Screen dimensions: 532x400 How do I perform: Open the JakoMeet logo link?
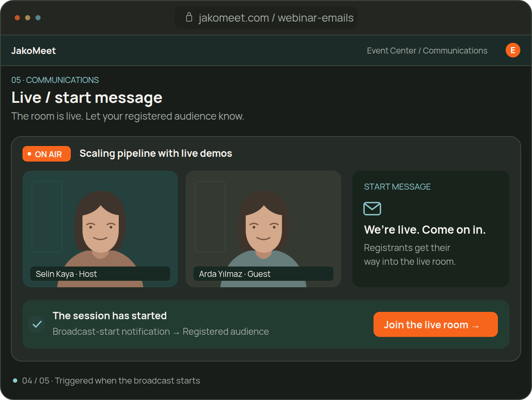click(x=34, y=51)
